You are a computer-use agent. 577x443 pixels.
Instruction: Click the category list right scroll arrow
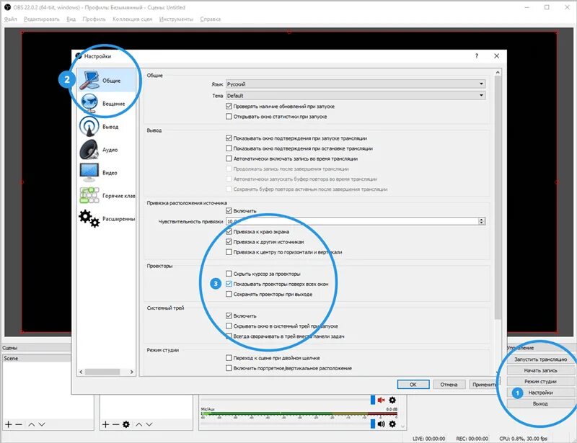(132, 372)
